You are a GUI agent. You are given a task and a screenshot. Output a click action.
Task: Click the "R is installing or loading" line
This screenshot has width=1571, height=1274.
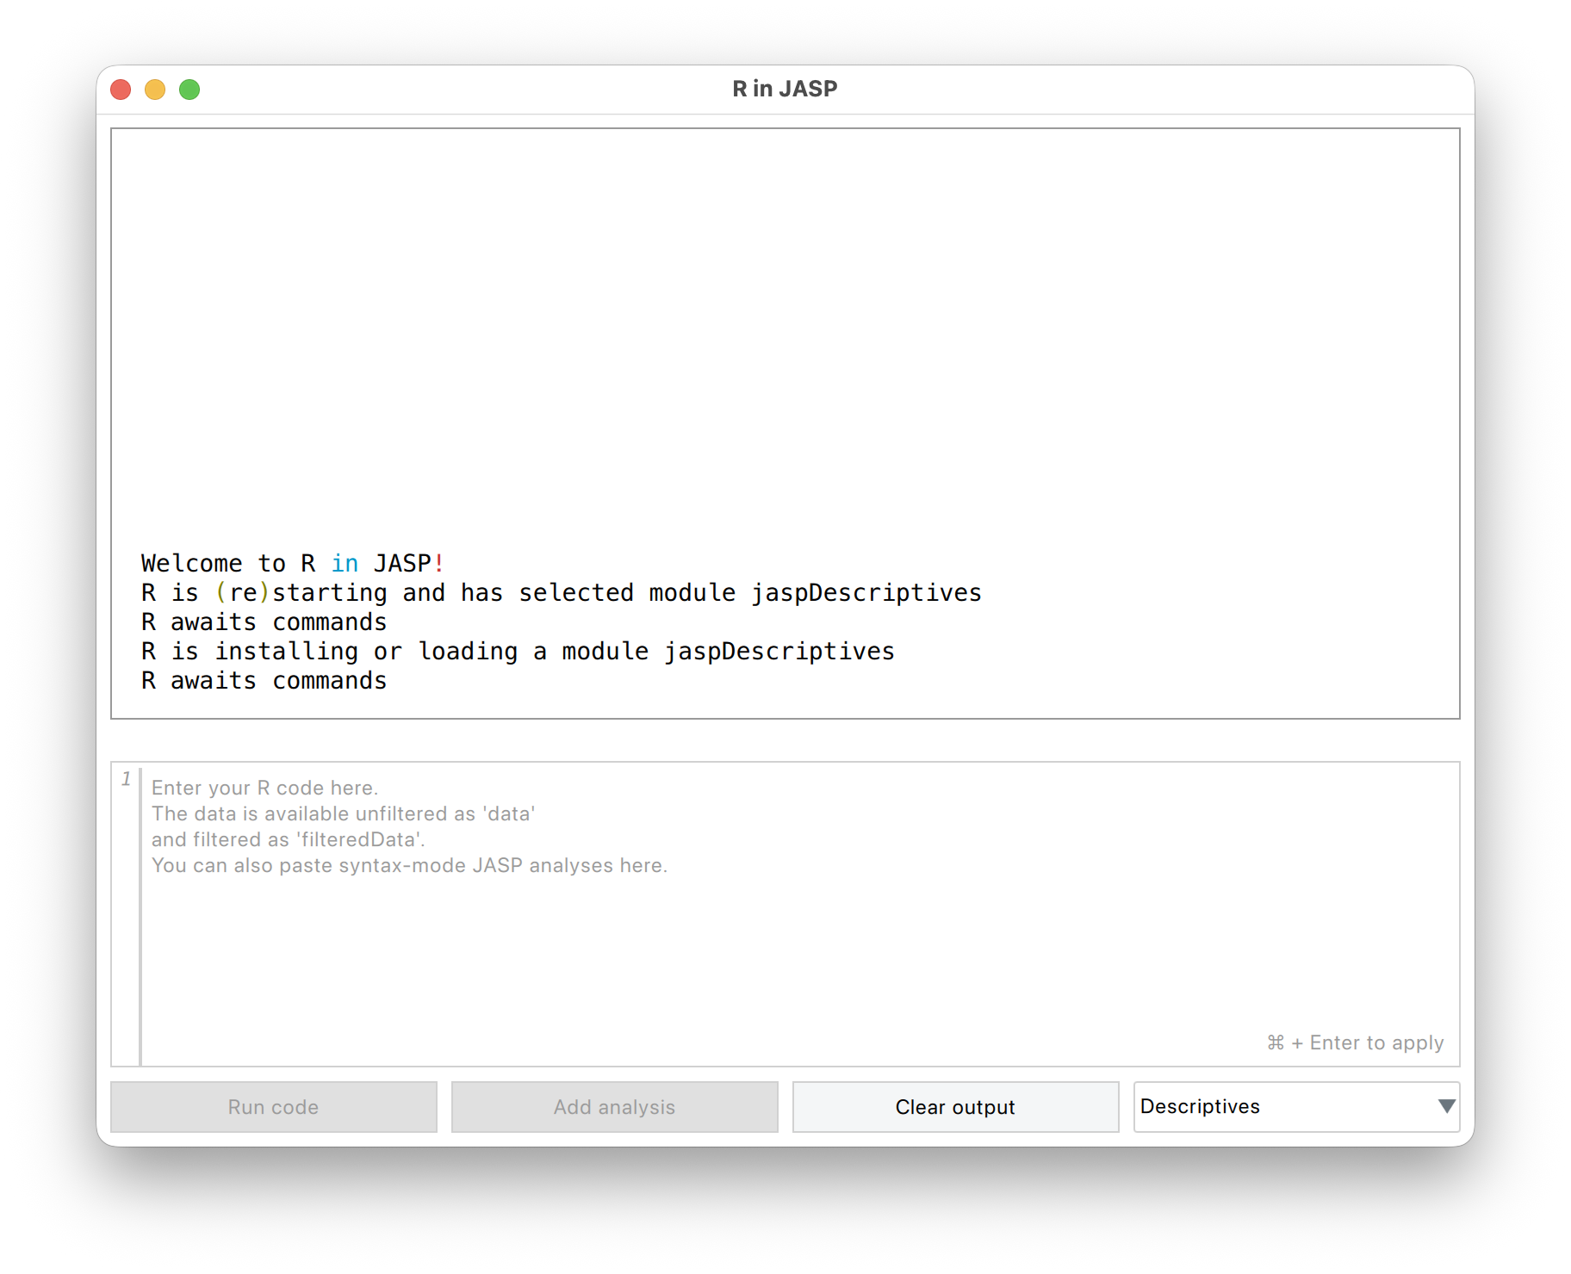tap(518, 652)
